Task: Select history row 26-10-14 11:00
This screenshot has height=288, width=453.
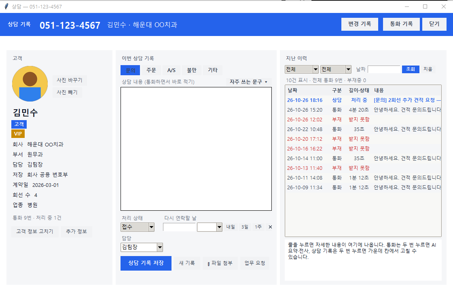Action: [x=363, y=159]
